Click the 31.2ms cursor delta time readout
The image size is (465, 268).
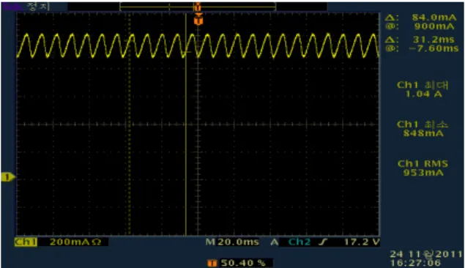[434, 40]
